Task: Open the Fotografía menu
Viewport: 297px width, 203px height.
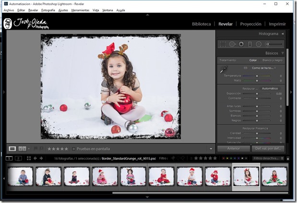Action: click(x=48, y=10)
